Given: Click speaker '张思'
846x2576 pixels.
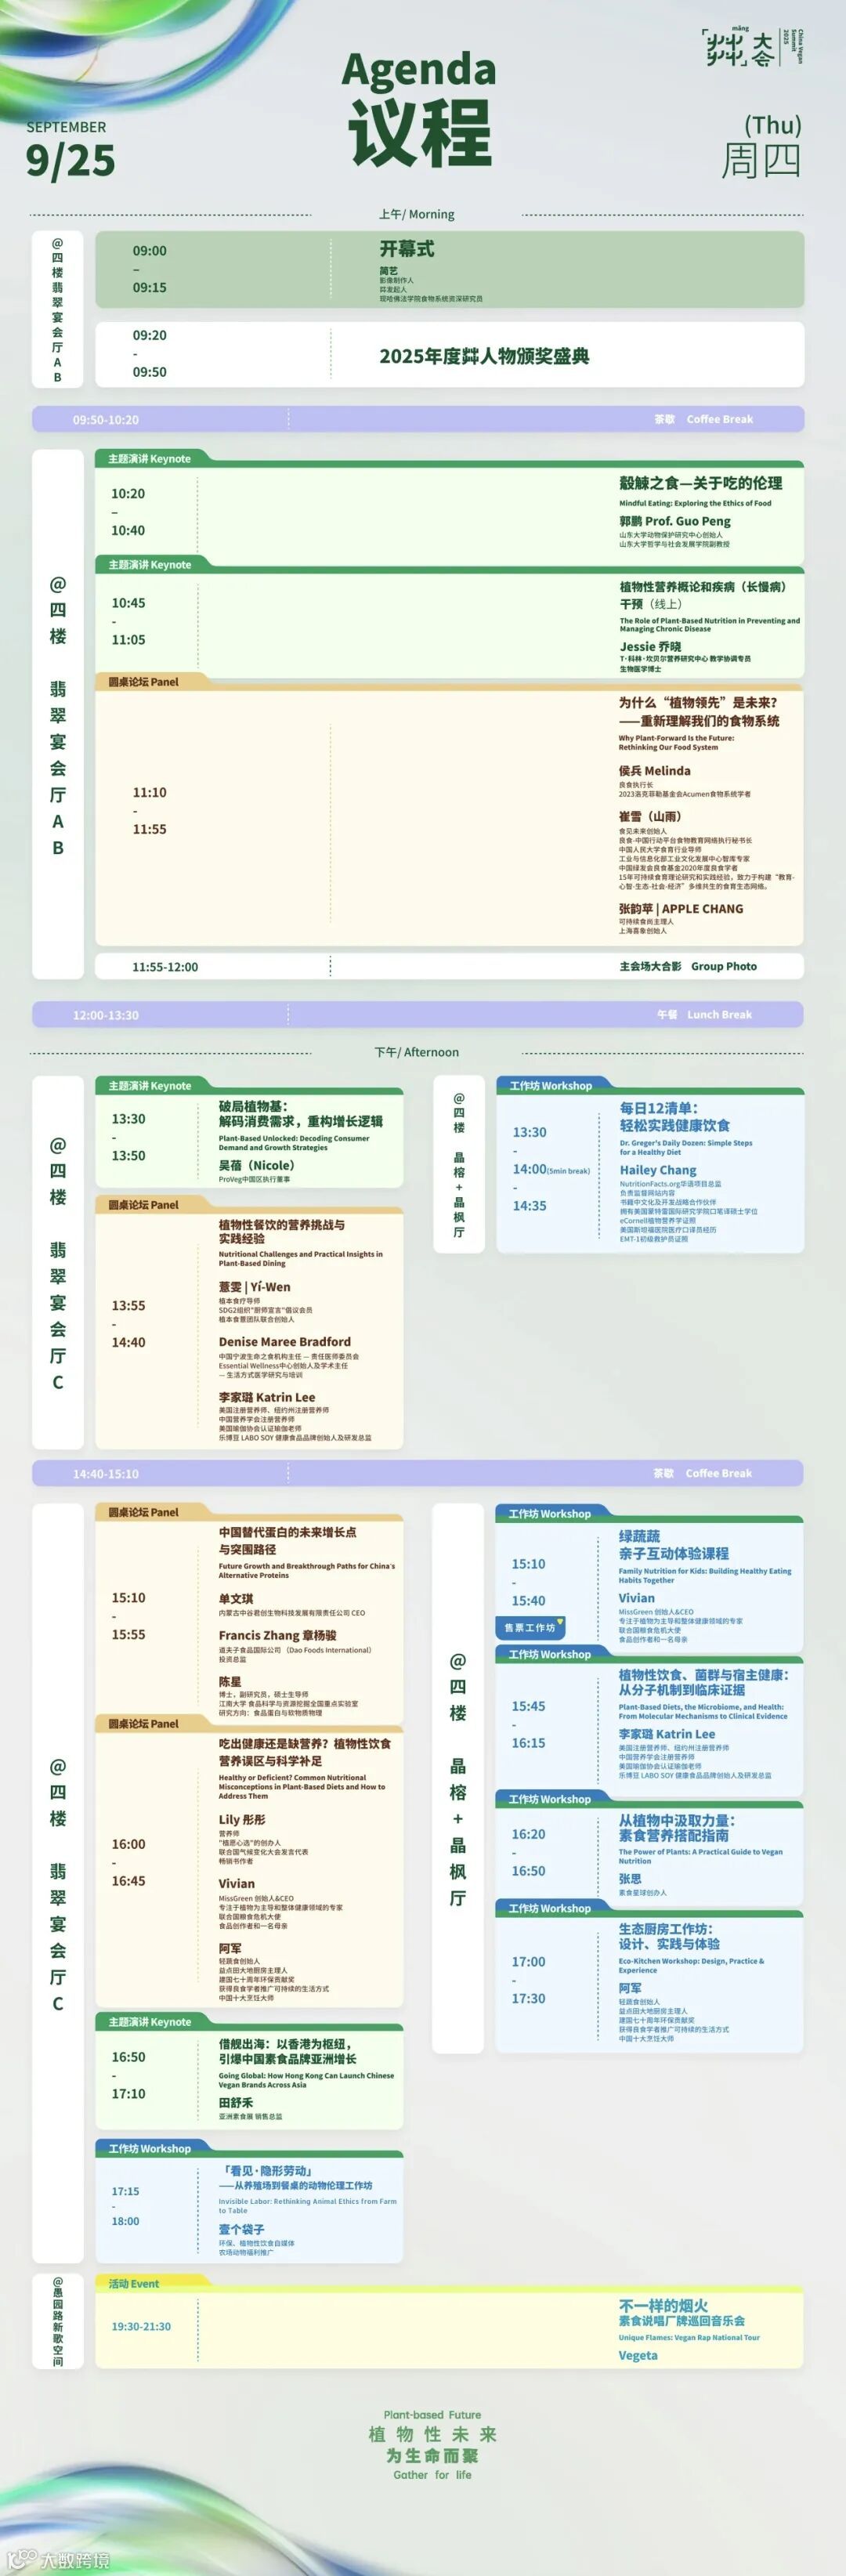Looking at the screenshot, I should [x=629, y=1879].
